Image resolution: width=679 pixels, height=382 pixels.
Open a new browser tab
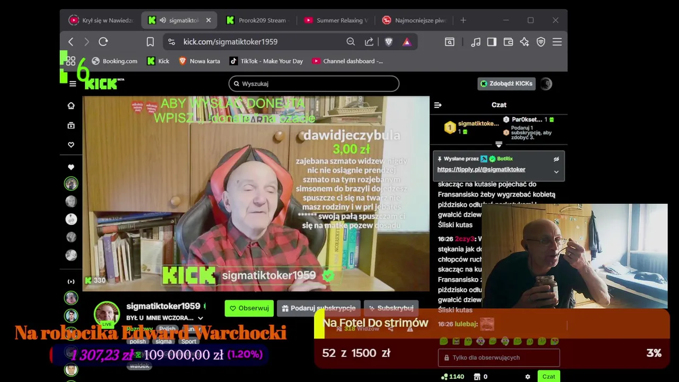pyautogui.click(x=463, y=20)
